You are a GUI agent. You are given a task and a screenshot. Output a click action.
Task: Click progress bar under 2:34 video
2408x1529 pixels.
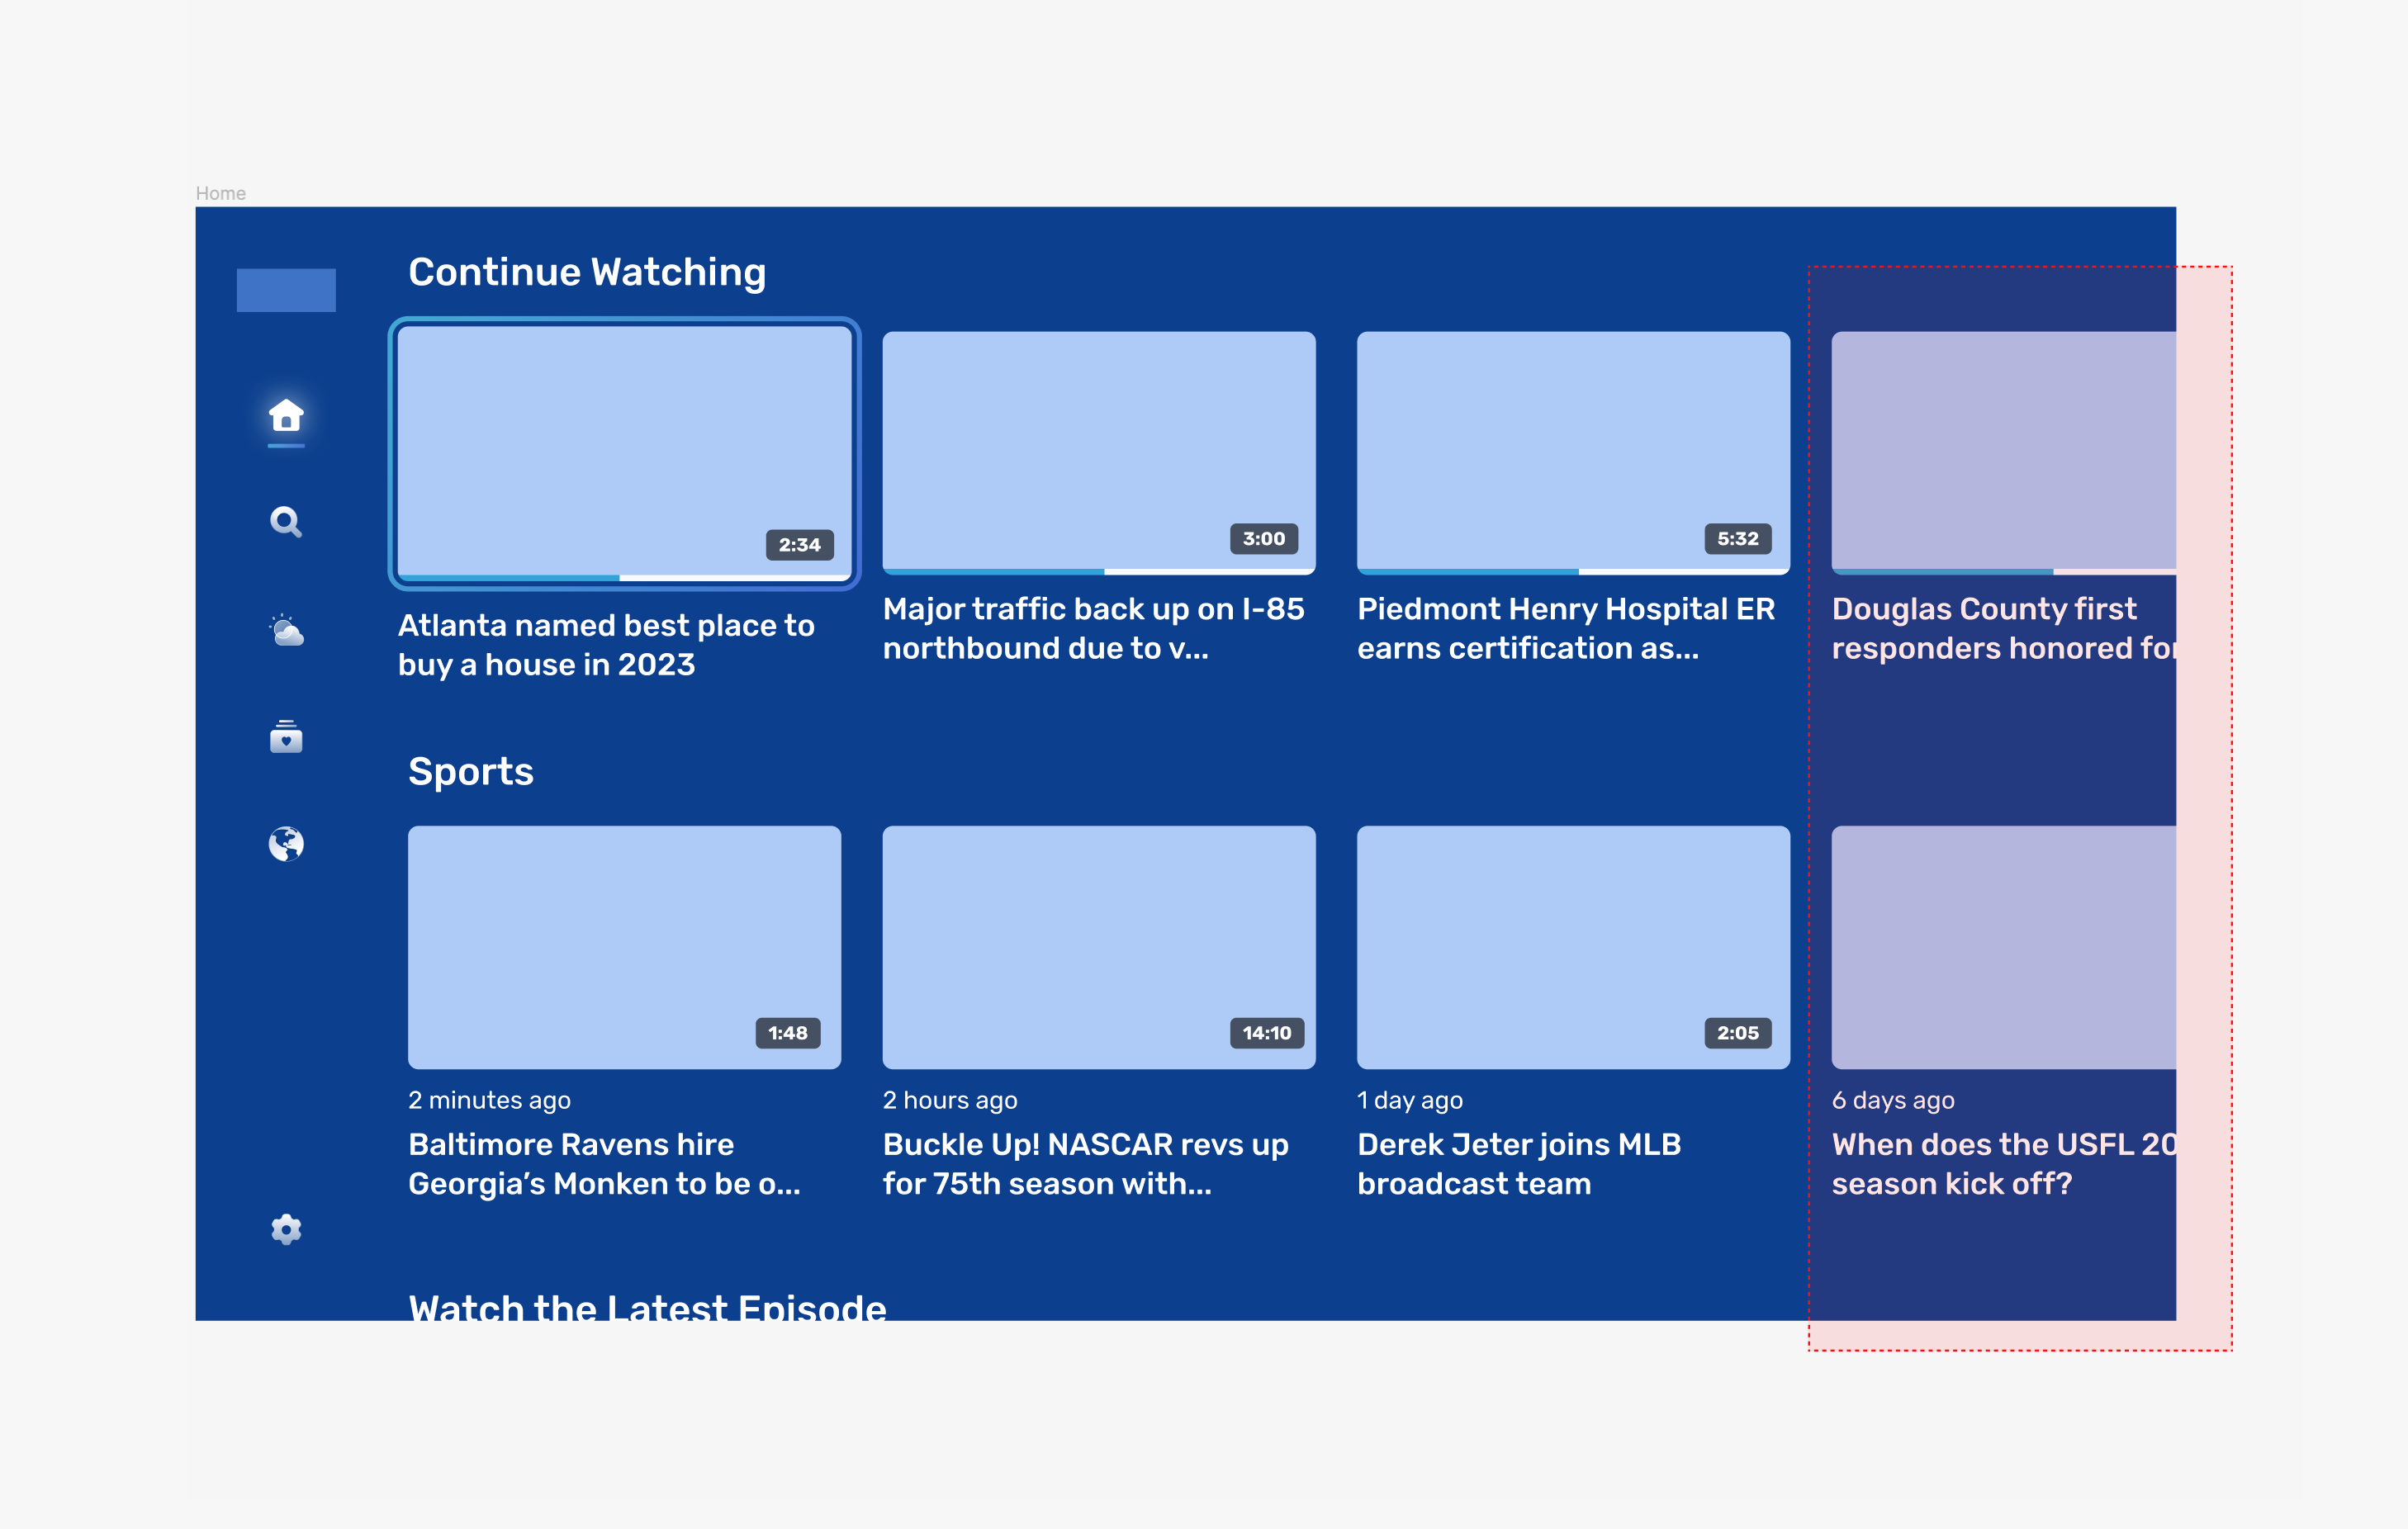(625, 578)
